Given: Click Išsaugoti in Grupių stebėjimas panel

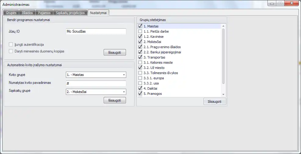Looking at the screenshot, I should tap(215, 102).
